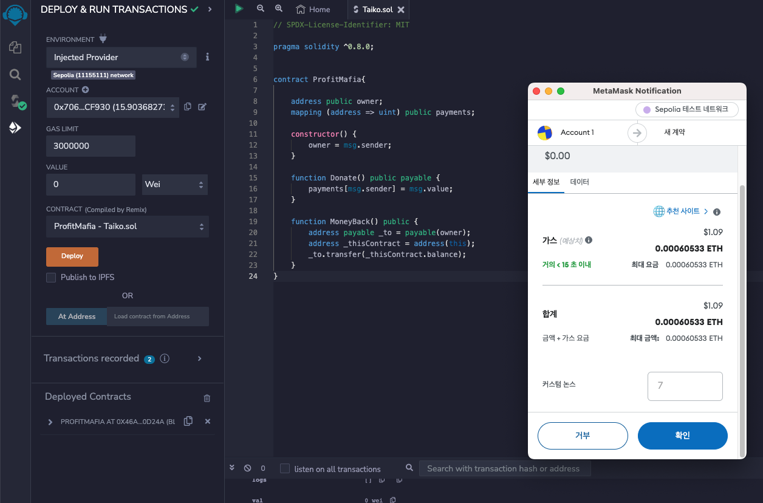
Task: Open the Wei unit dropdown
Action: pos(175,184)
